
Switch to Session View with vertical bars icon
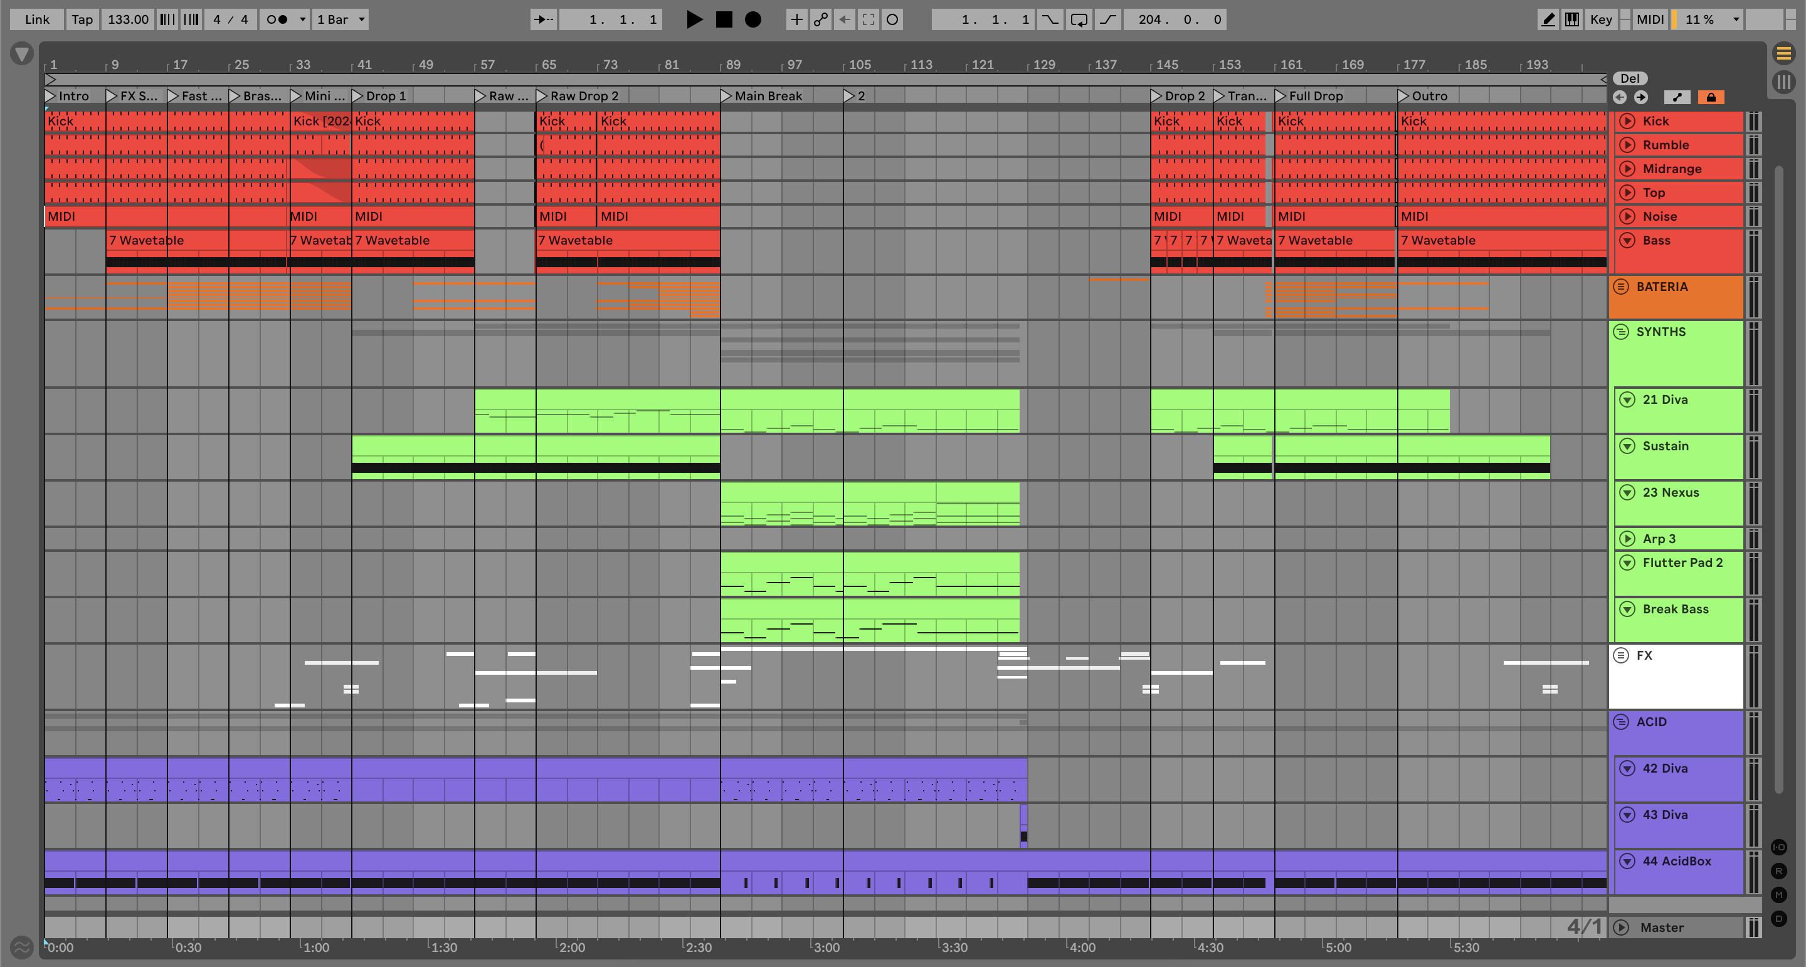tap(1783, 82)
